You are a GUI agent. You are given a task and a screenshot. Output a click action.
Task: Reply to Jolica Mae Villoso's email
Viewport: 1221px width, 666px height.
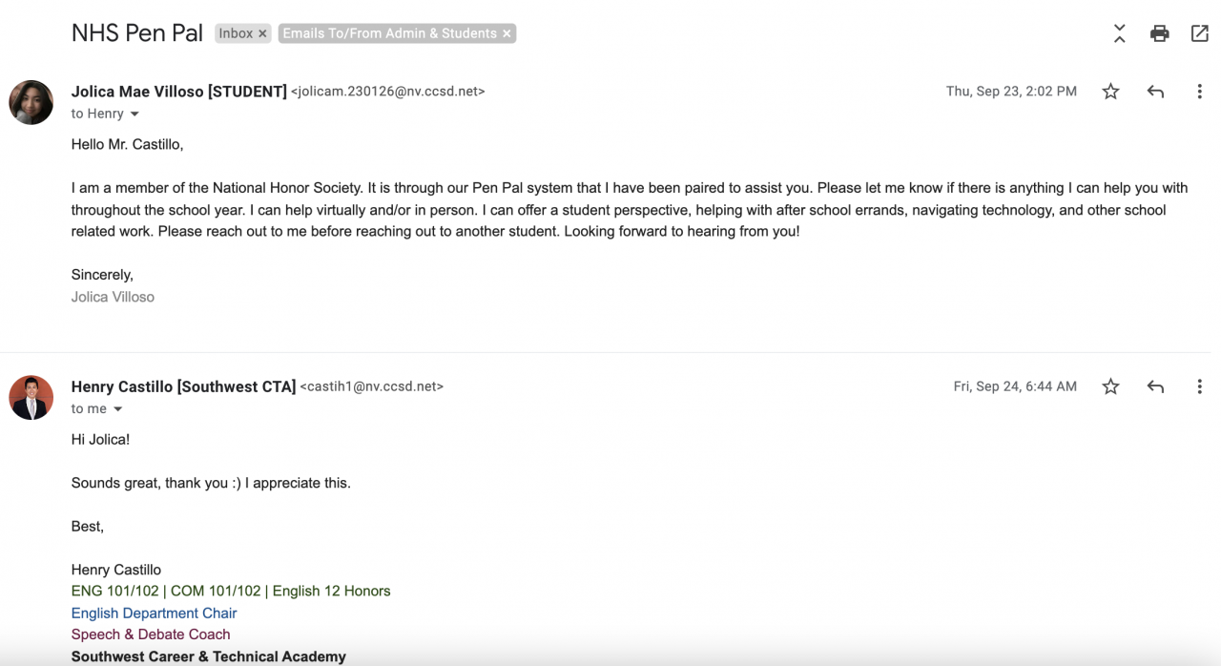tap(1155, 92)
